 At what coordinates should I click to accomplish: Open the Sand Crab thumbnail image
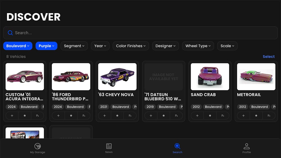pos(210,77)
